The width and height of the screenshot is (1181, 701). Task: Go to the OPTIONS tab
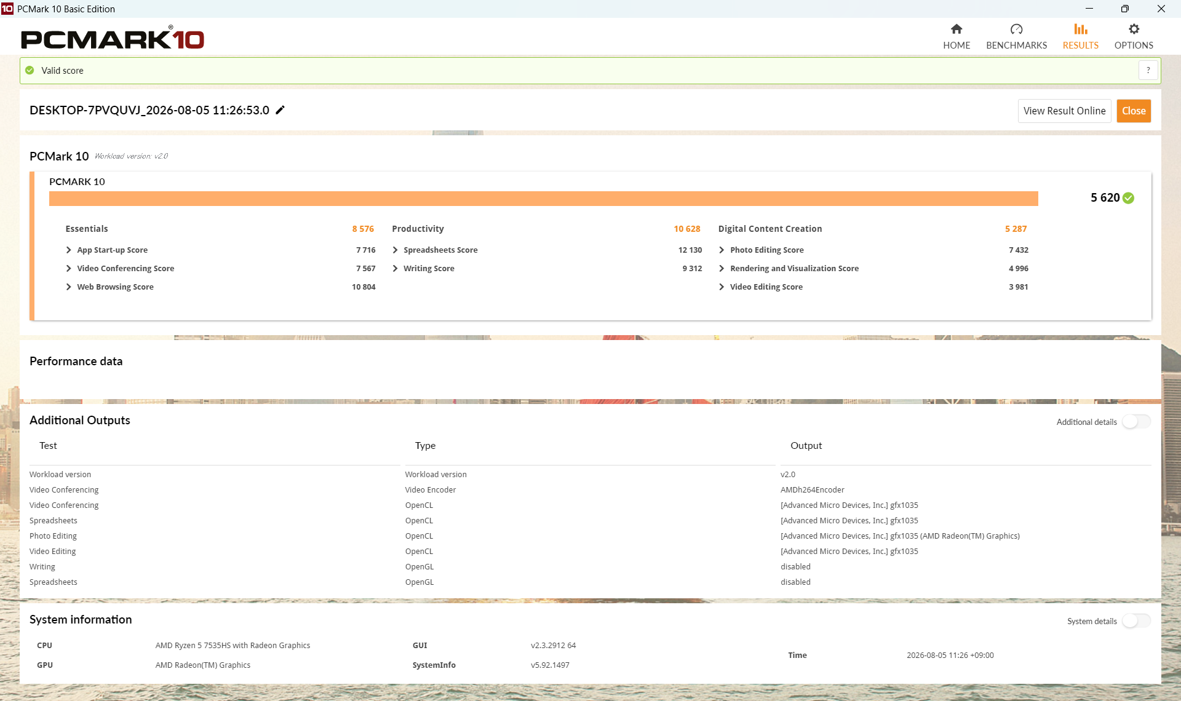[1134, 37]
